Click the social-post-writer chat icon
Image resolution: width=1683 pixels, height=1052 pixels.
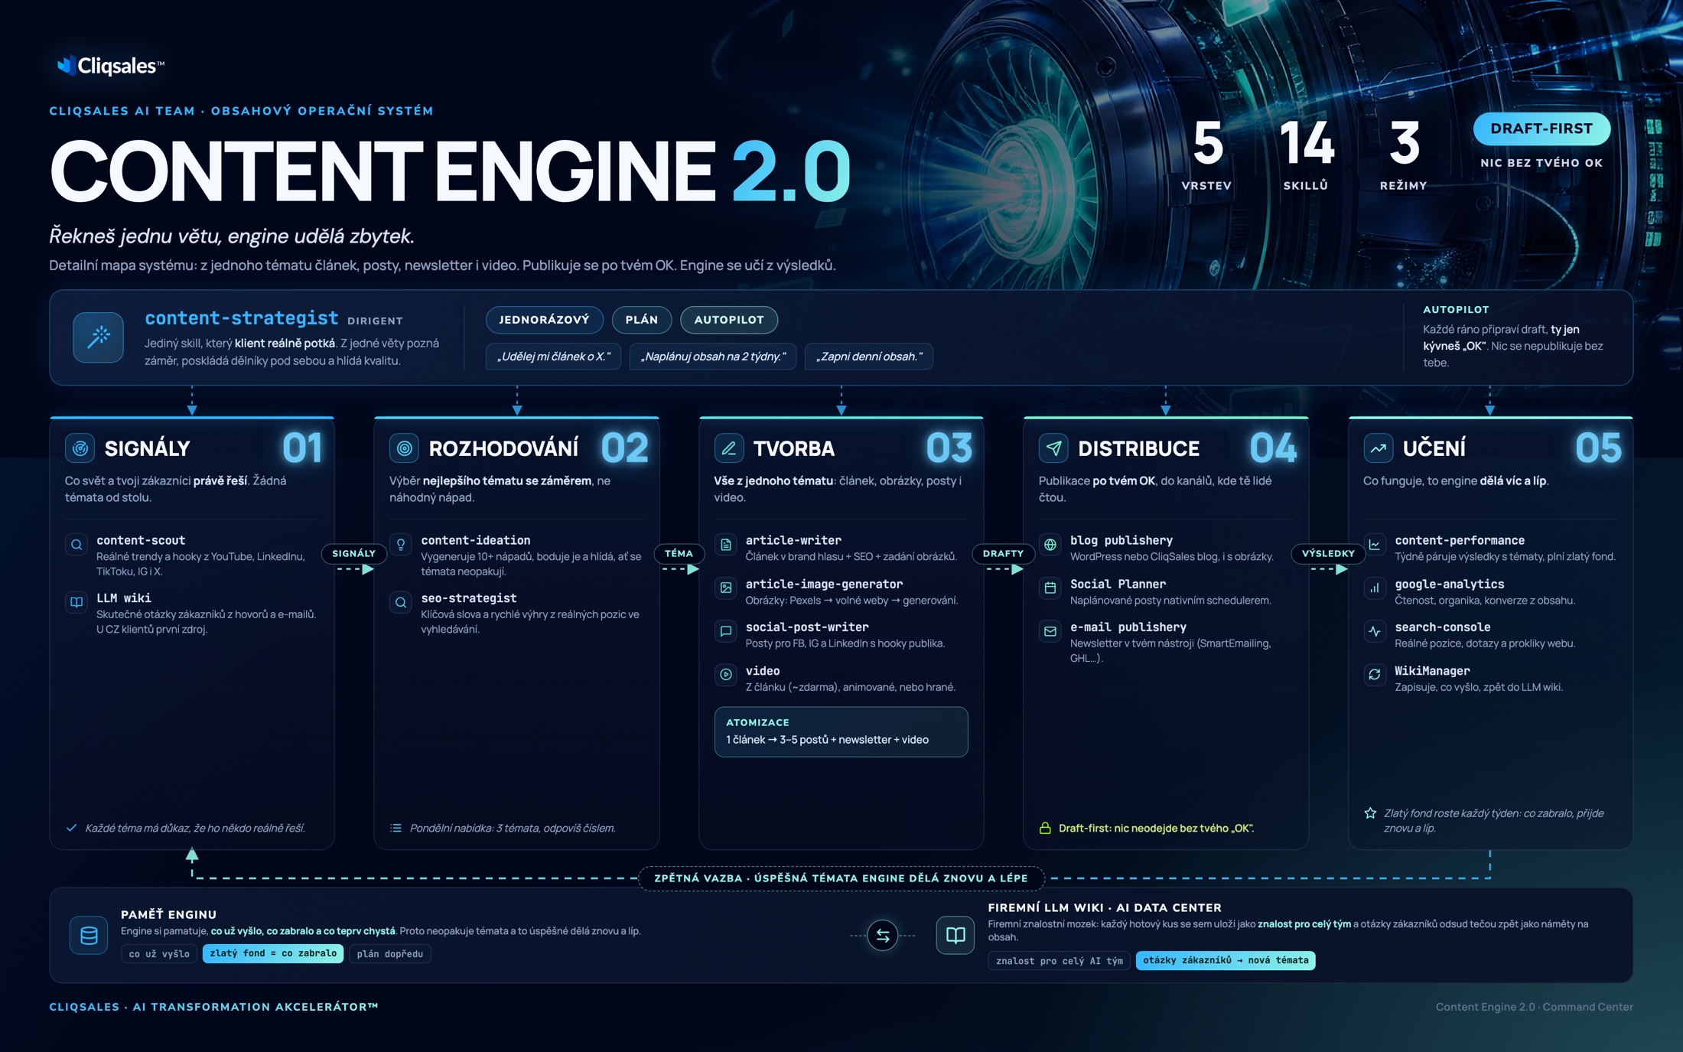click(x=725, y=631)
